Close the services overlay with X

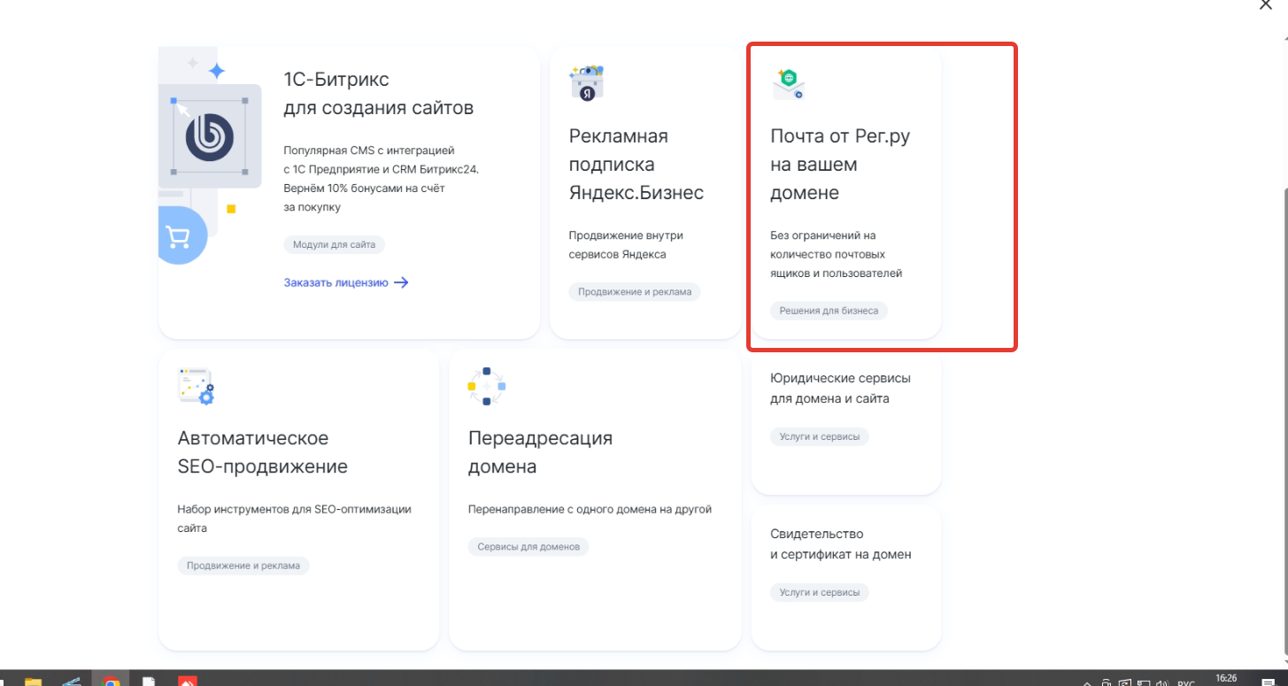tap(1266, 4)
